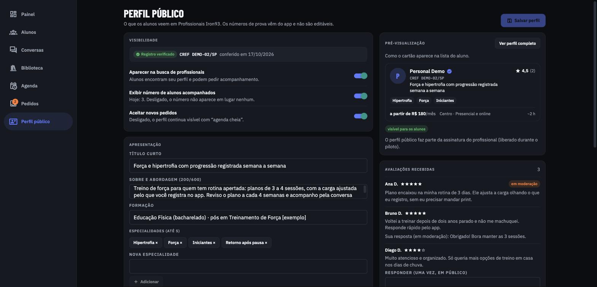Click the verified badge next to Personal Demo
This screenshot has width=597, height=287.
449,71
